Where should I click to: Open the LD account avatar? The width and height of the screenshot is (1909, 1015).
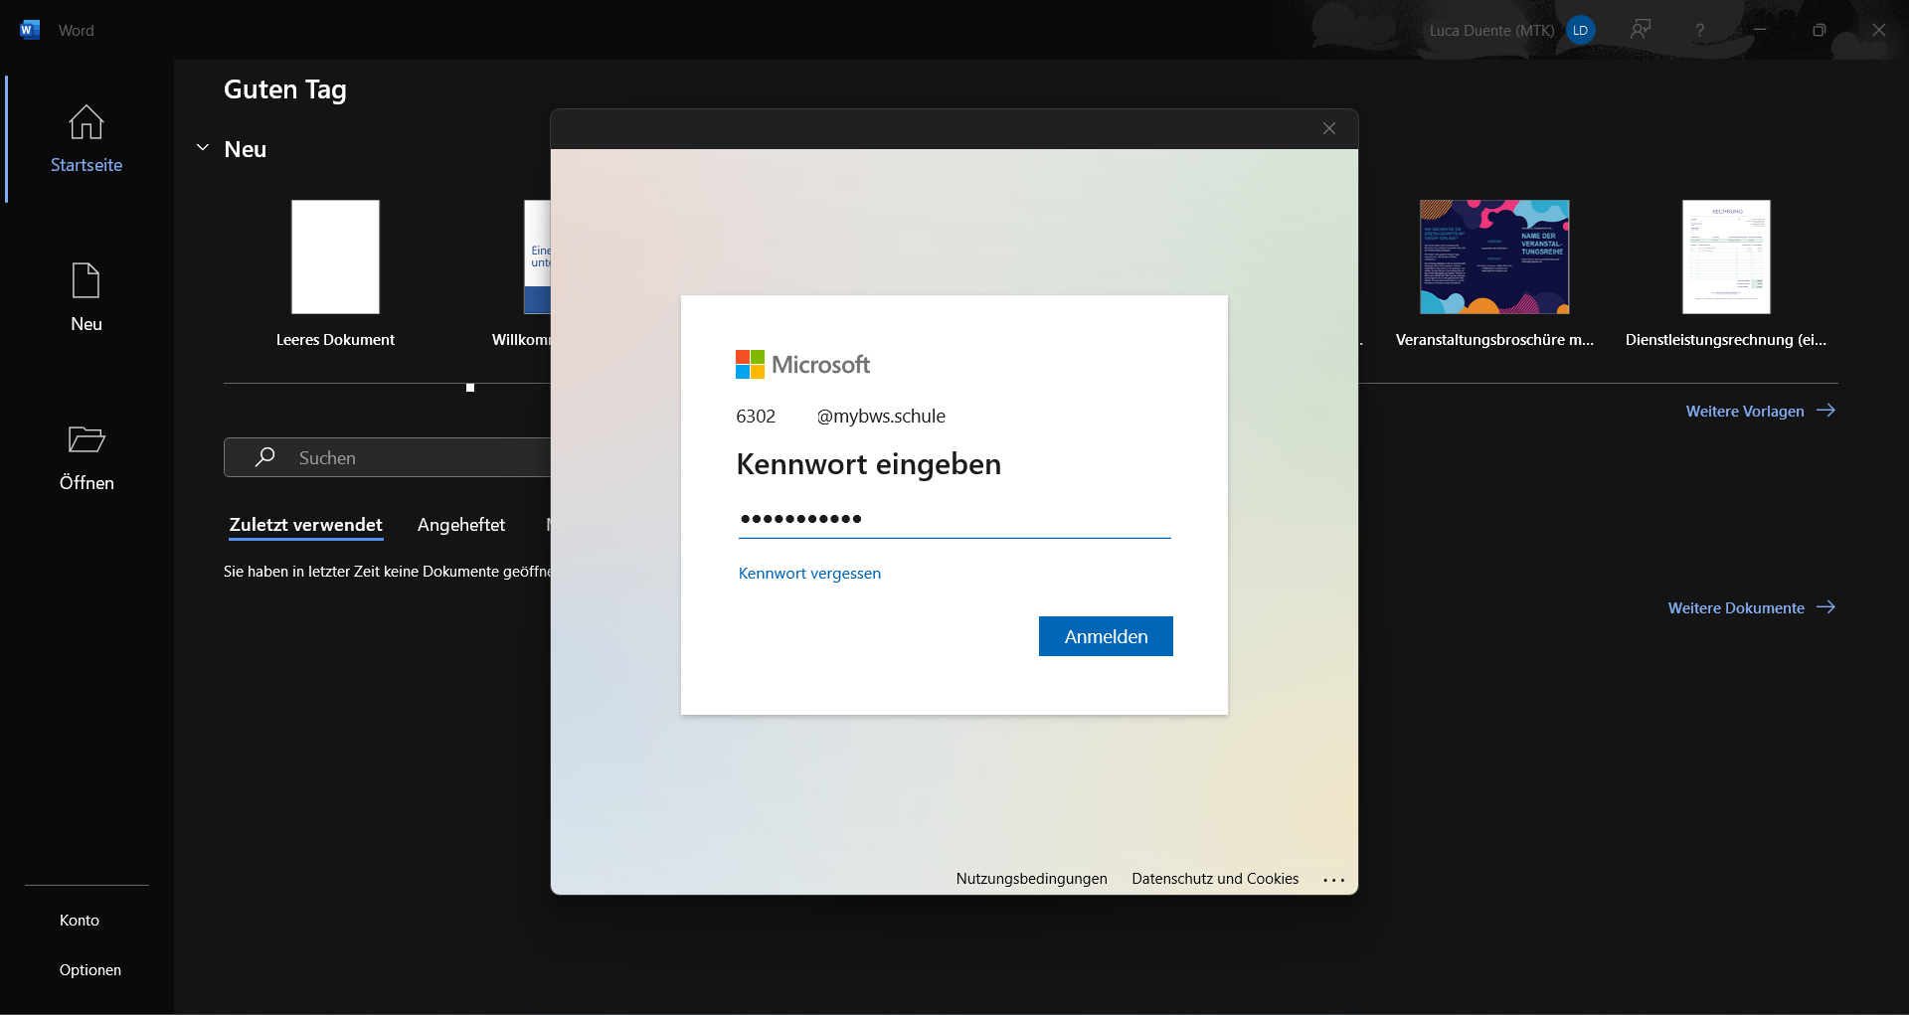click(1580, 30)
